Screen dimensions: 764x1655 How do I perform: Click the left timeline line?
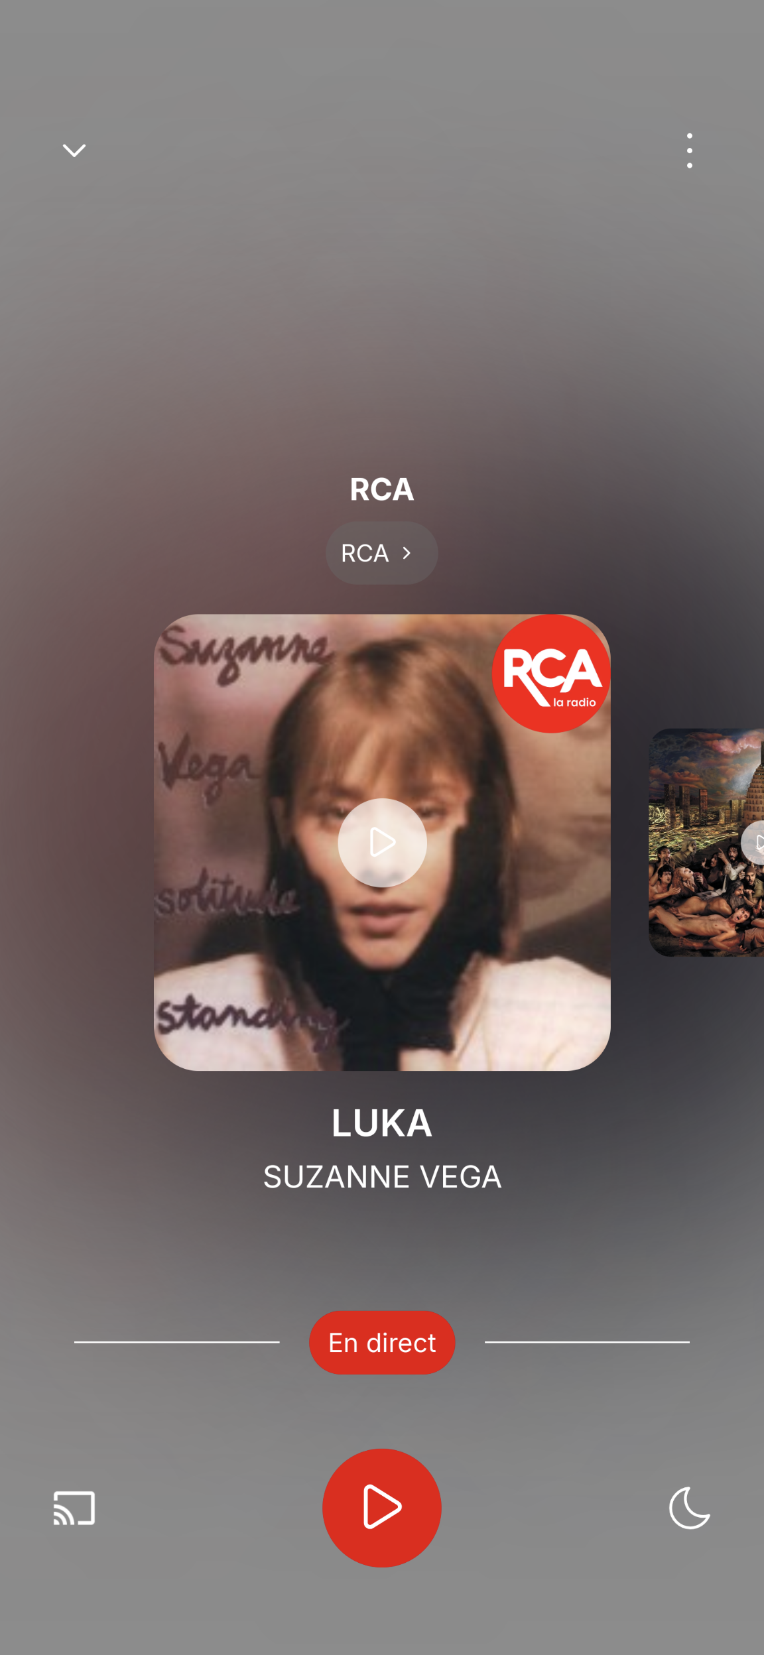[x=176, y=1342]
